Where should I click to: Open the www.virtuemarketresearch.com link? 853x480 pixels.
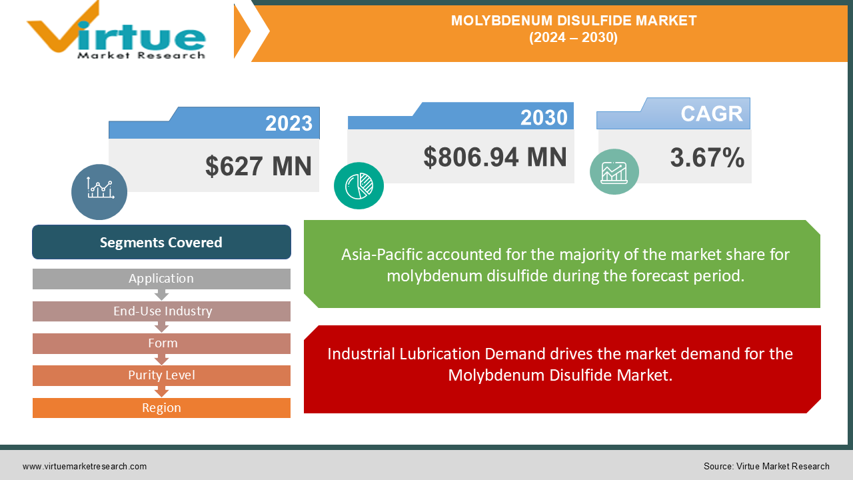point(85,467)
